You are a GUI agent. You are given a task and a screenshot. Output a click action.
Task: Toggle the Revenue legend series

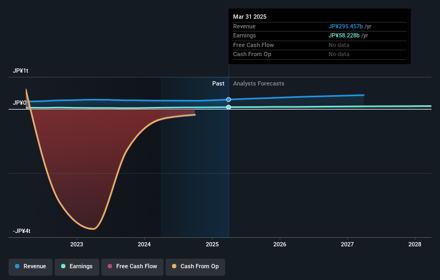[31, 266]
